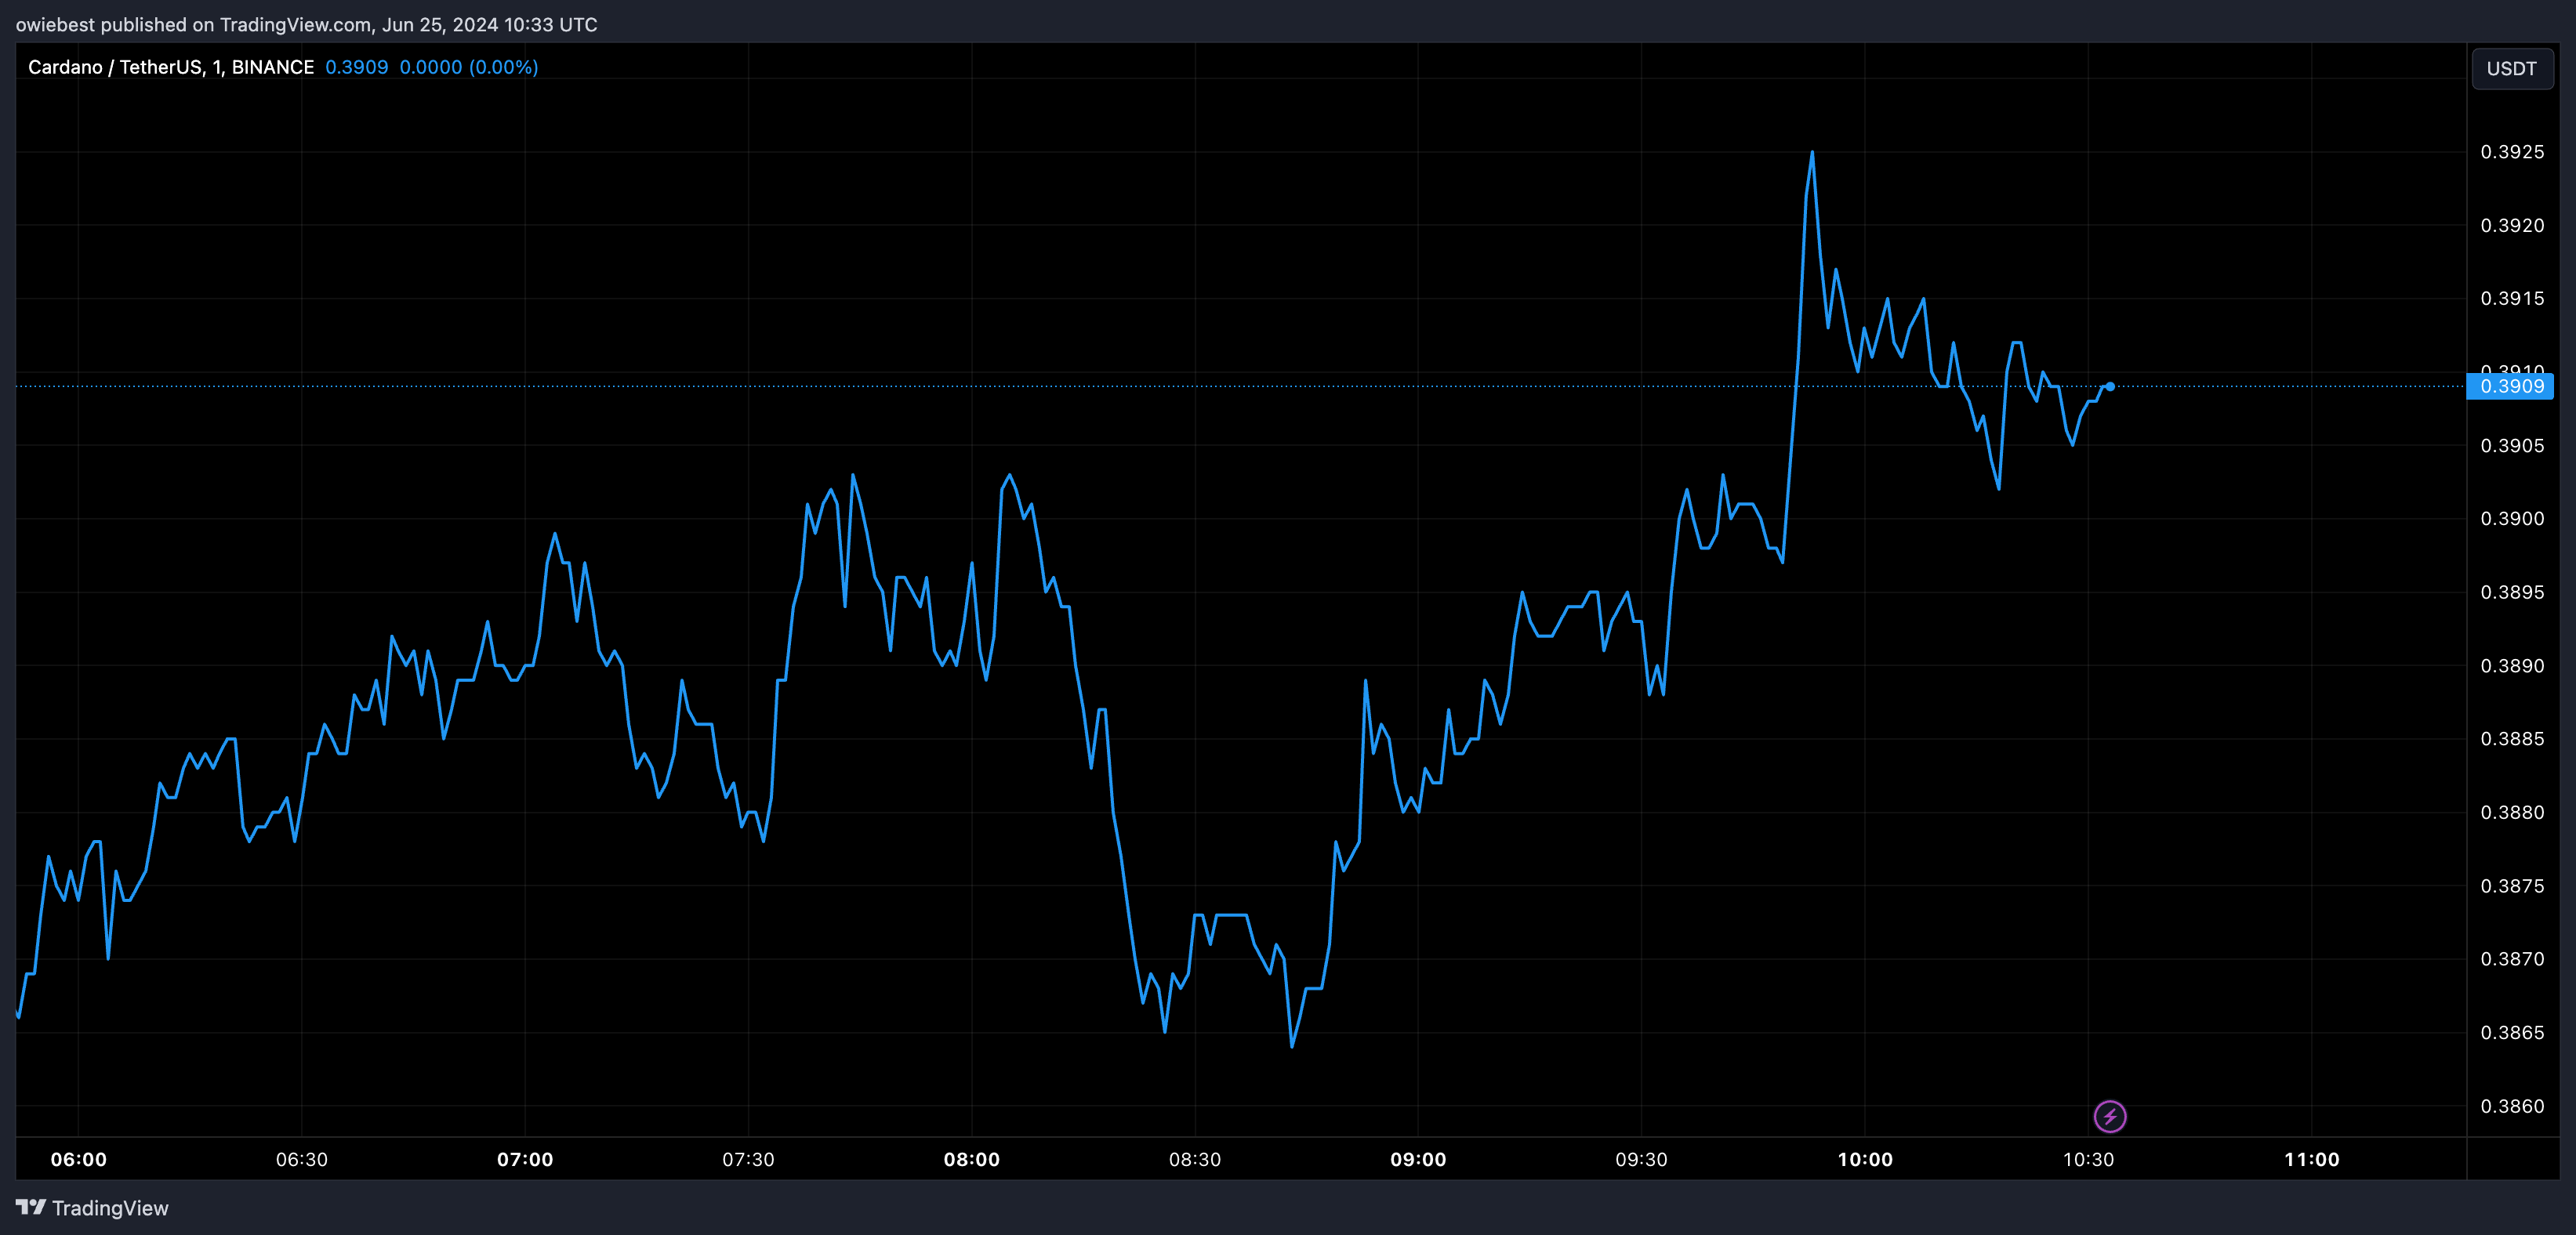Click the 0.3920 price axis label
Viewport: 2576px width, 1235px height.
(x=2512, y=225)
